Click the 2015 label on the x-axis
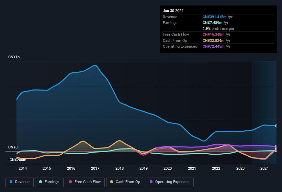 [x=47, y=168]
